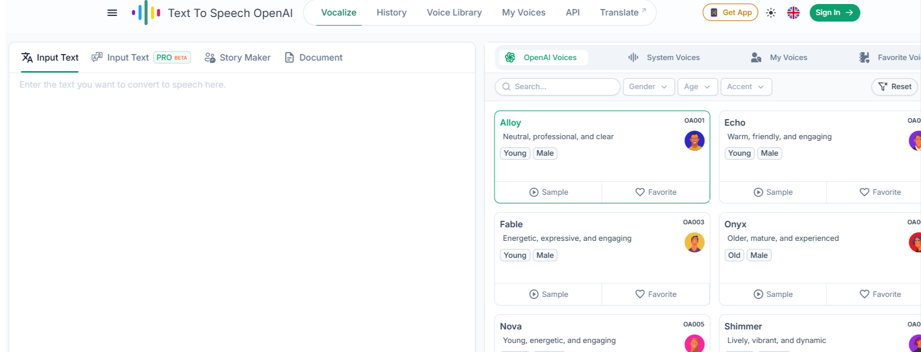Open the Favorite Voices tab
921x352 pixels.
pyautogui.click(x=890, y=58)
